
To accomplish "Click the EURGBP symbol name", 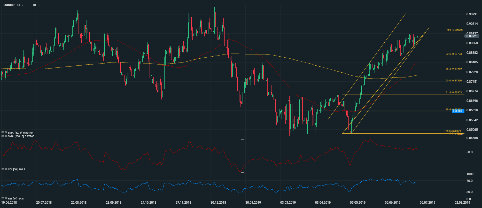I will click(9, 5).
